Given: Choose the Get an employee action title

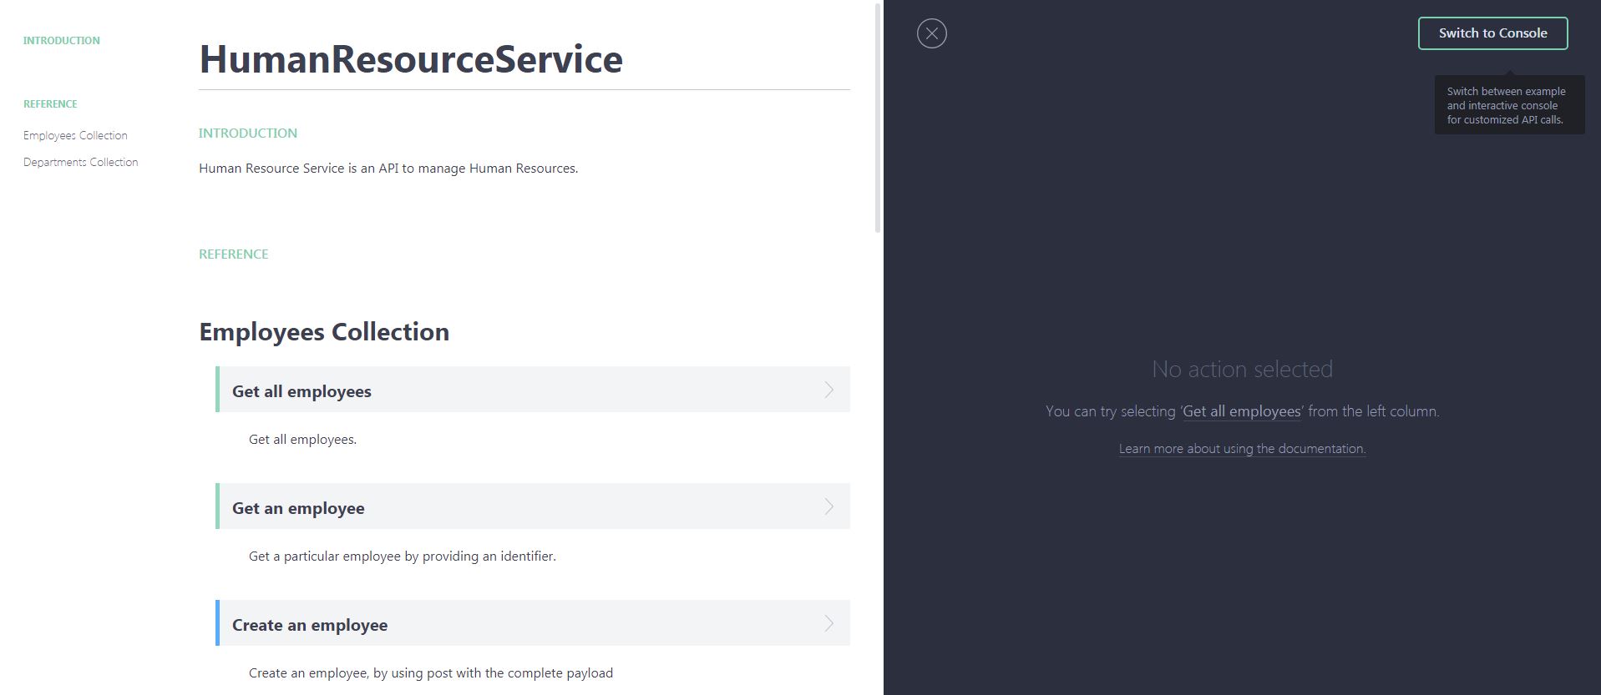Looking at the screenshot, I should tap(298, 508).
